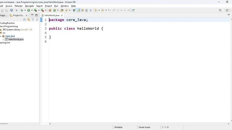Expand the helloWorld.java tree node
This screenshot has height=130, width=232.
3,39
